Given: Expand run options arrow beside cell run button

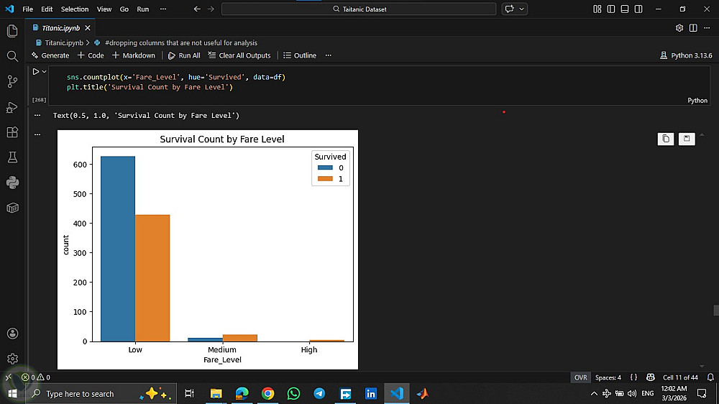Looking at the screenshot, I should 44,72.
